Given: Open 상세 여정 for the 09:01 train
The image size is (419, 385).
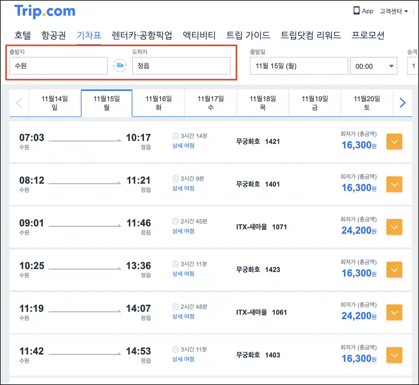Looking at the screenshot, I should pyautogui.click(x=183, y=231).
